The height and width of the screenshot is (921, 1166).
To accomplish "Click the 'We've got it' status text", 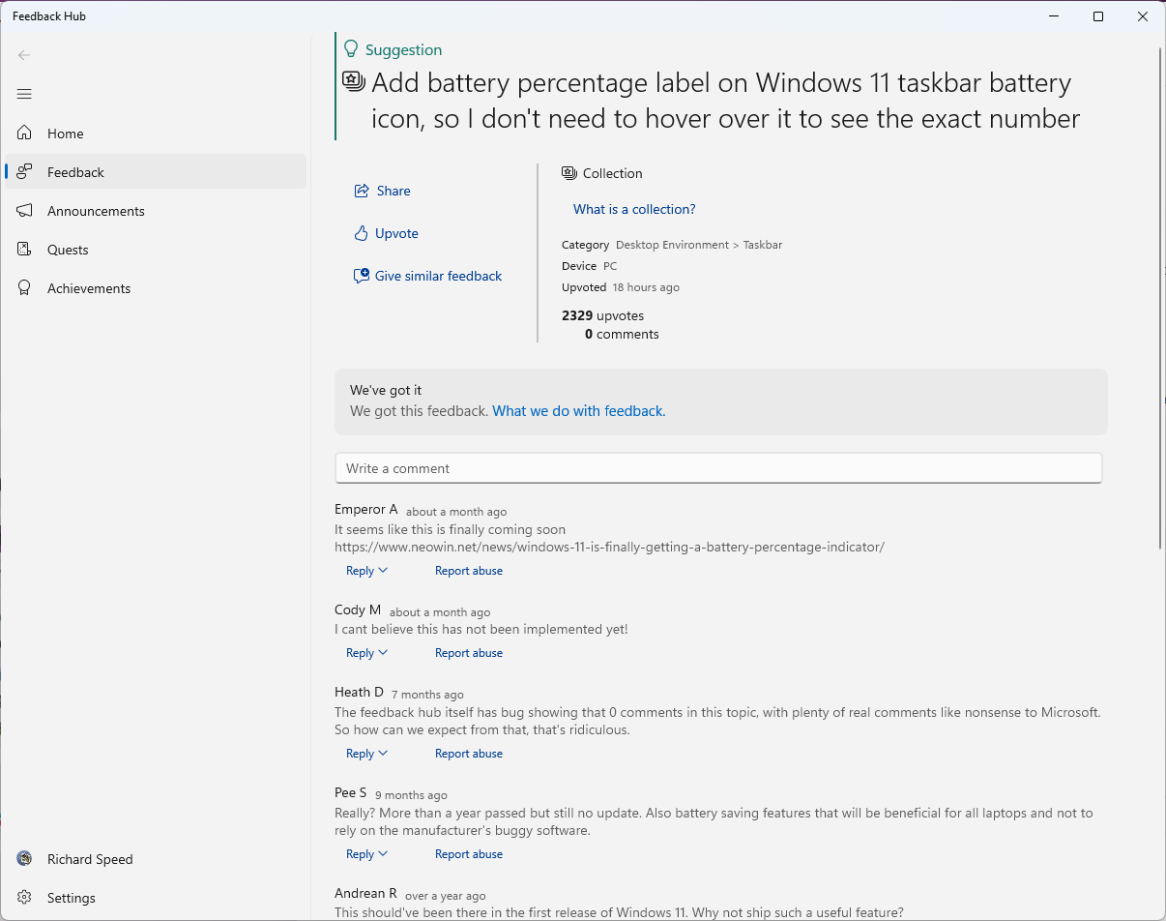I will click(386, 390).
